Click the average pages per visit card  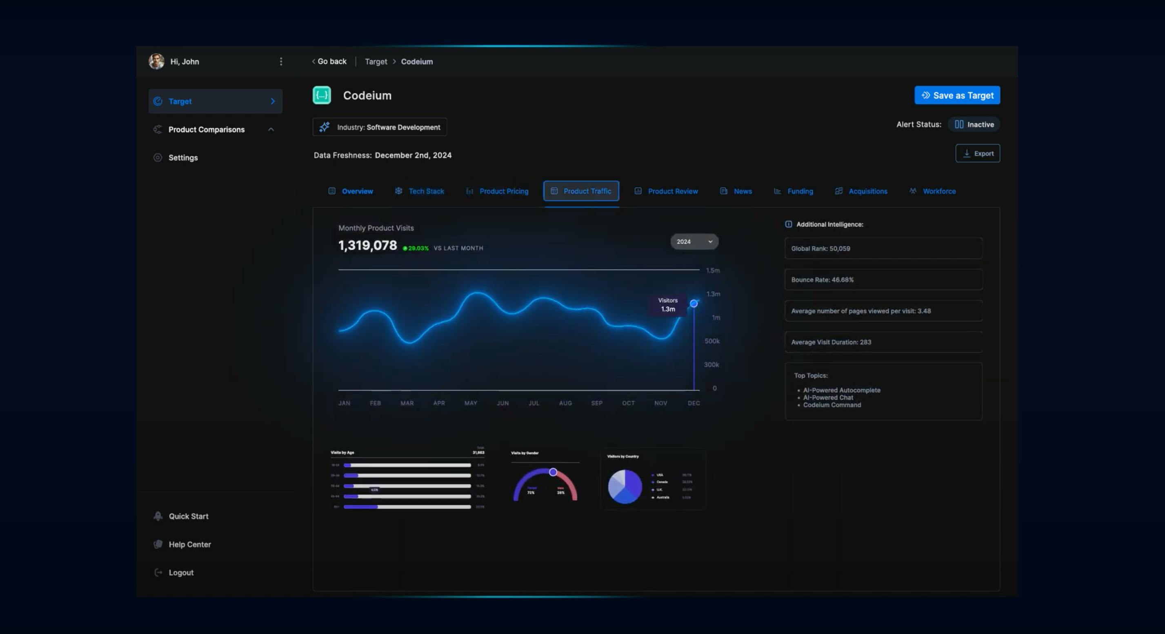pos(883,311)
